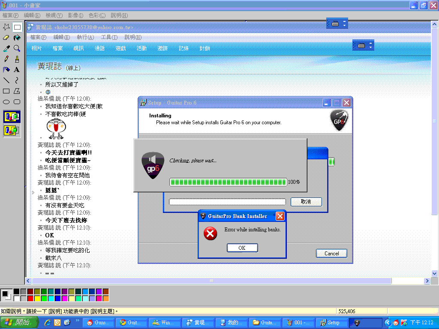
Task: Click the 封鎖 tab in the chat window
Action: click(x=204, y=48)
